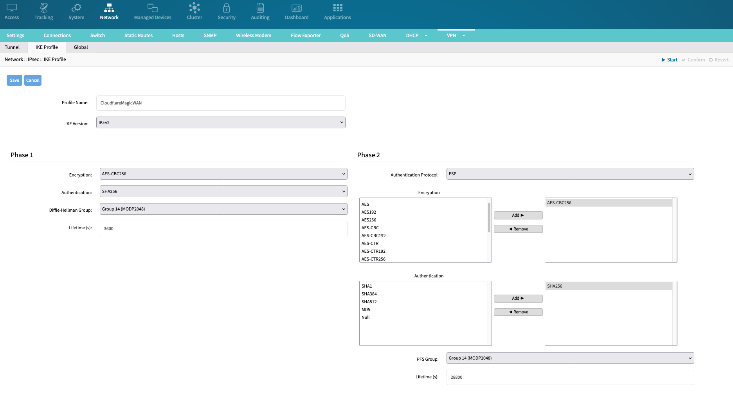Screen dimensions: 733x394
Task: Select AES-CBC256 in chosen encryption list
Action: tap(609, 203)
